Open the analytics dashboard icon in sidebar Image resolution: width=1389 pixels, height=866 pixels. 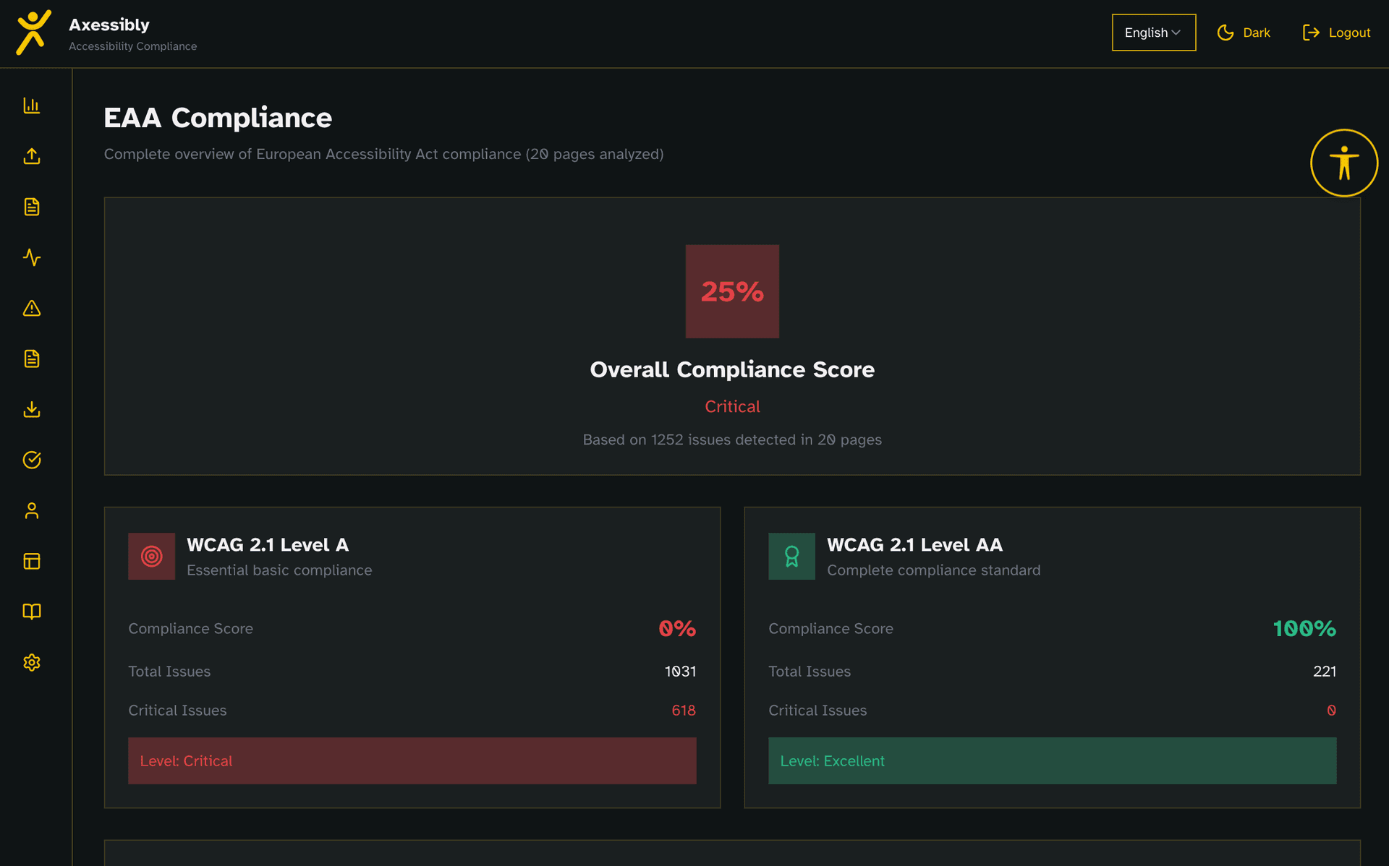coord(32,106)
